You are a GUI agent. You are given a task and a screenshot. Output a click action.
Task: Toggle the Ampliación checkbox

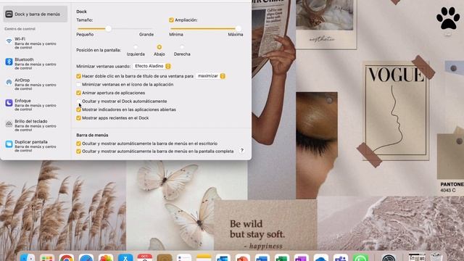coord(171,20)
